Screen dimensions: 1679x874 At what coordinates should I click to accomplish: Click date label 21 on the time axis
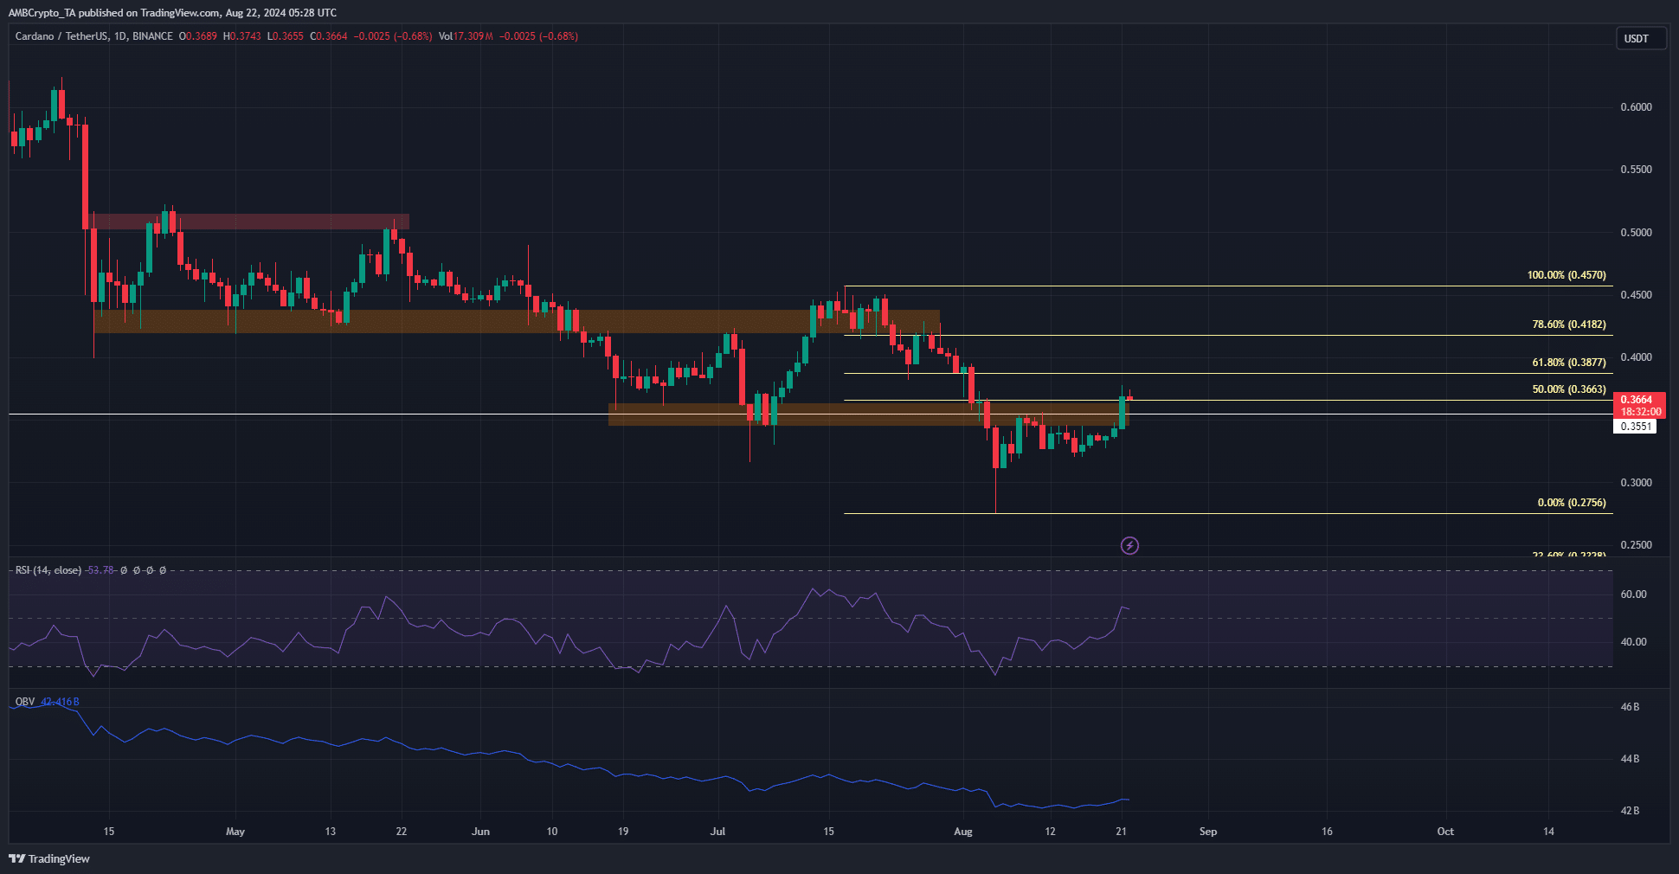pyautogui.click(x=1122, y=832)
